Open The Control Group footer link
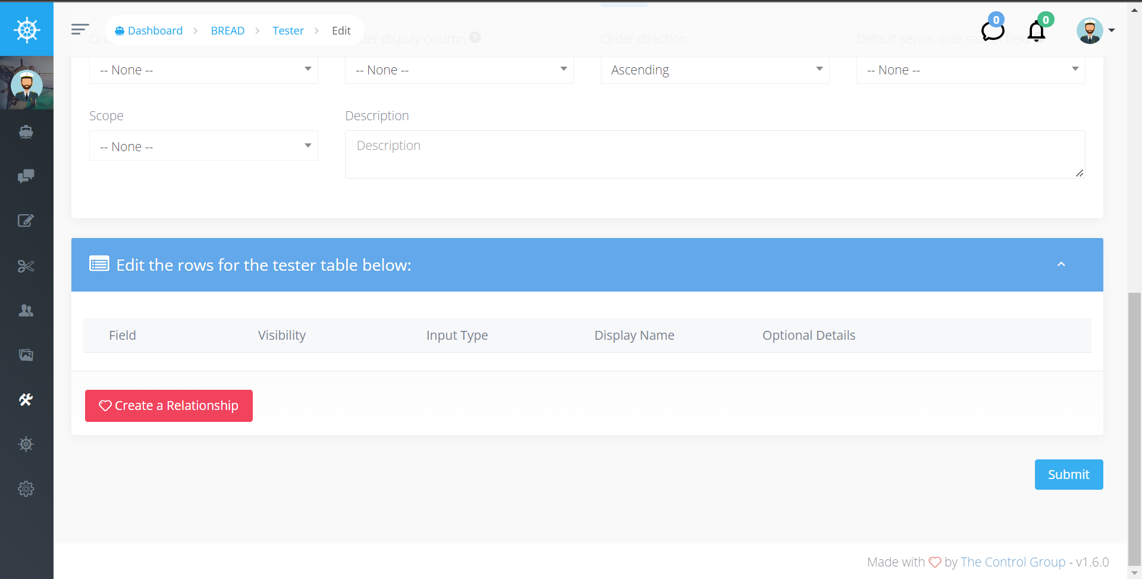This screenshot has height=579, width=1142. (x=1013, y=562)
